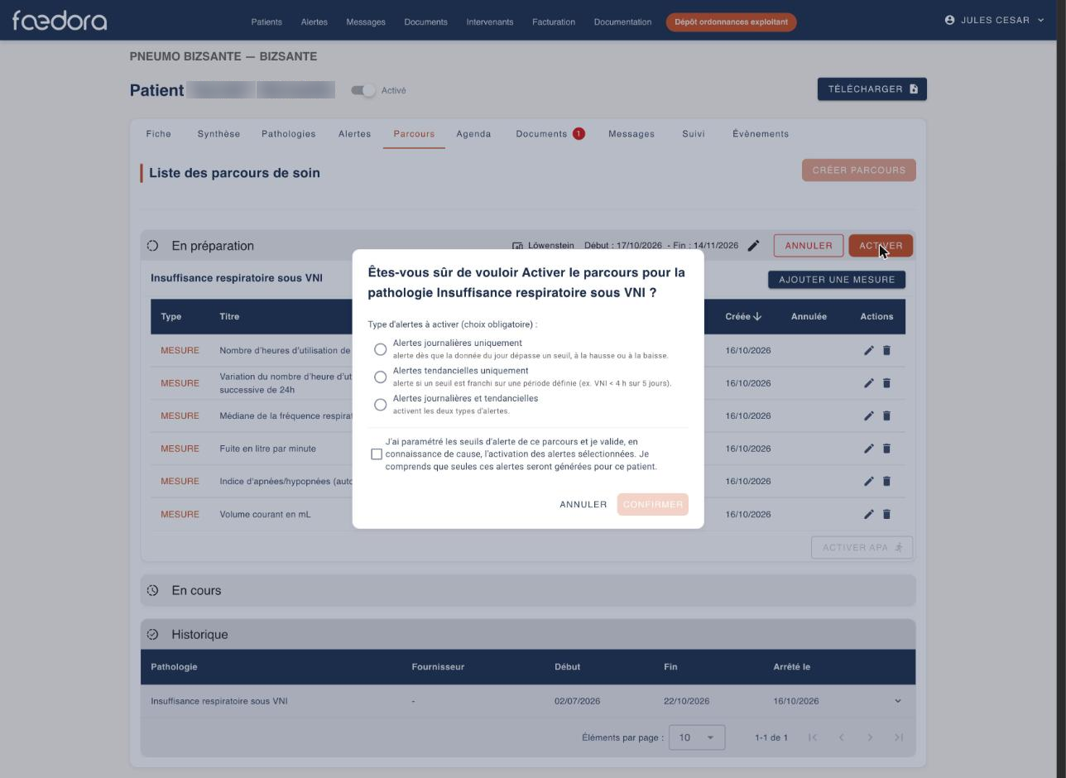Click the running person icon in Activer APA
This screenshot has width=1066, height=778.
pyautogui.click(x=899, y=547)
